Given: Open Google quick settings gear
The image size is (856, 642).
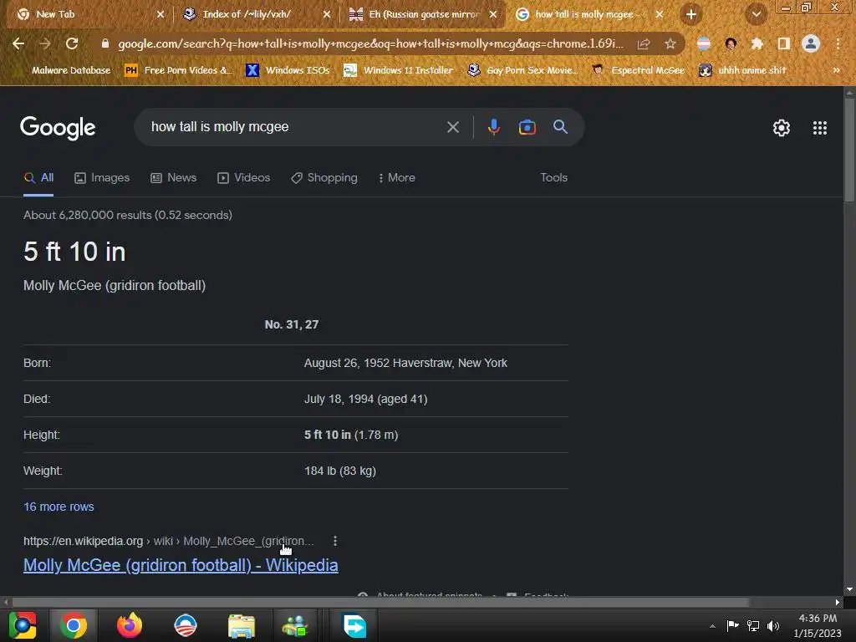Looking at the screenshot, I should (x=782, y=128).
